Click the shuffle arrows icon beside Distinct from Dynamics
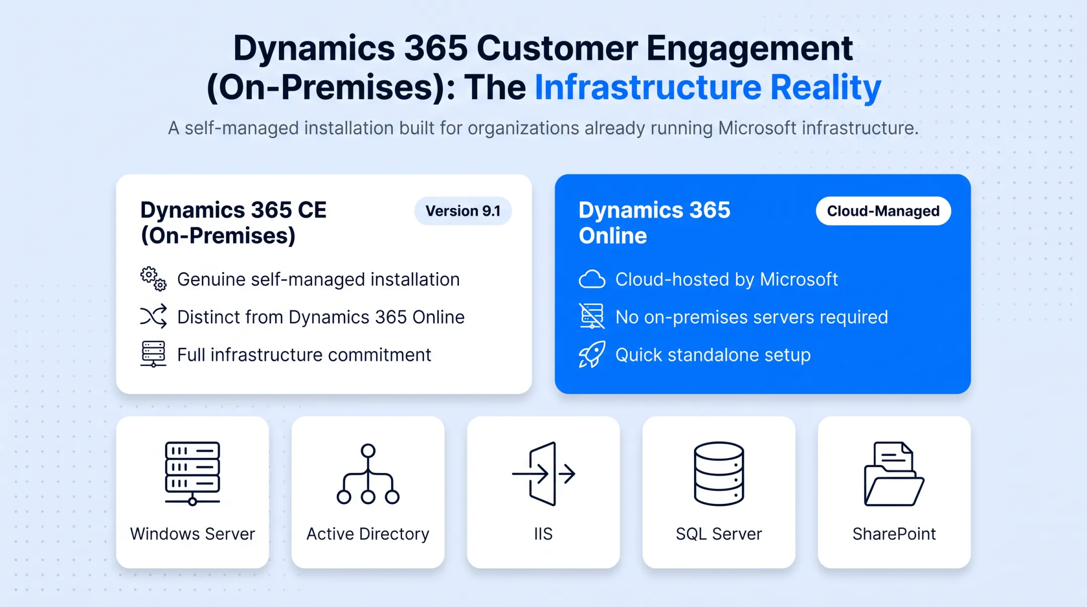The image size is (1087, 607). click(x=153, y=317)
